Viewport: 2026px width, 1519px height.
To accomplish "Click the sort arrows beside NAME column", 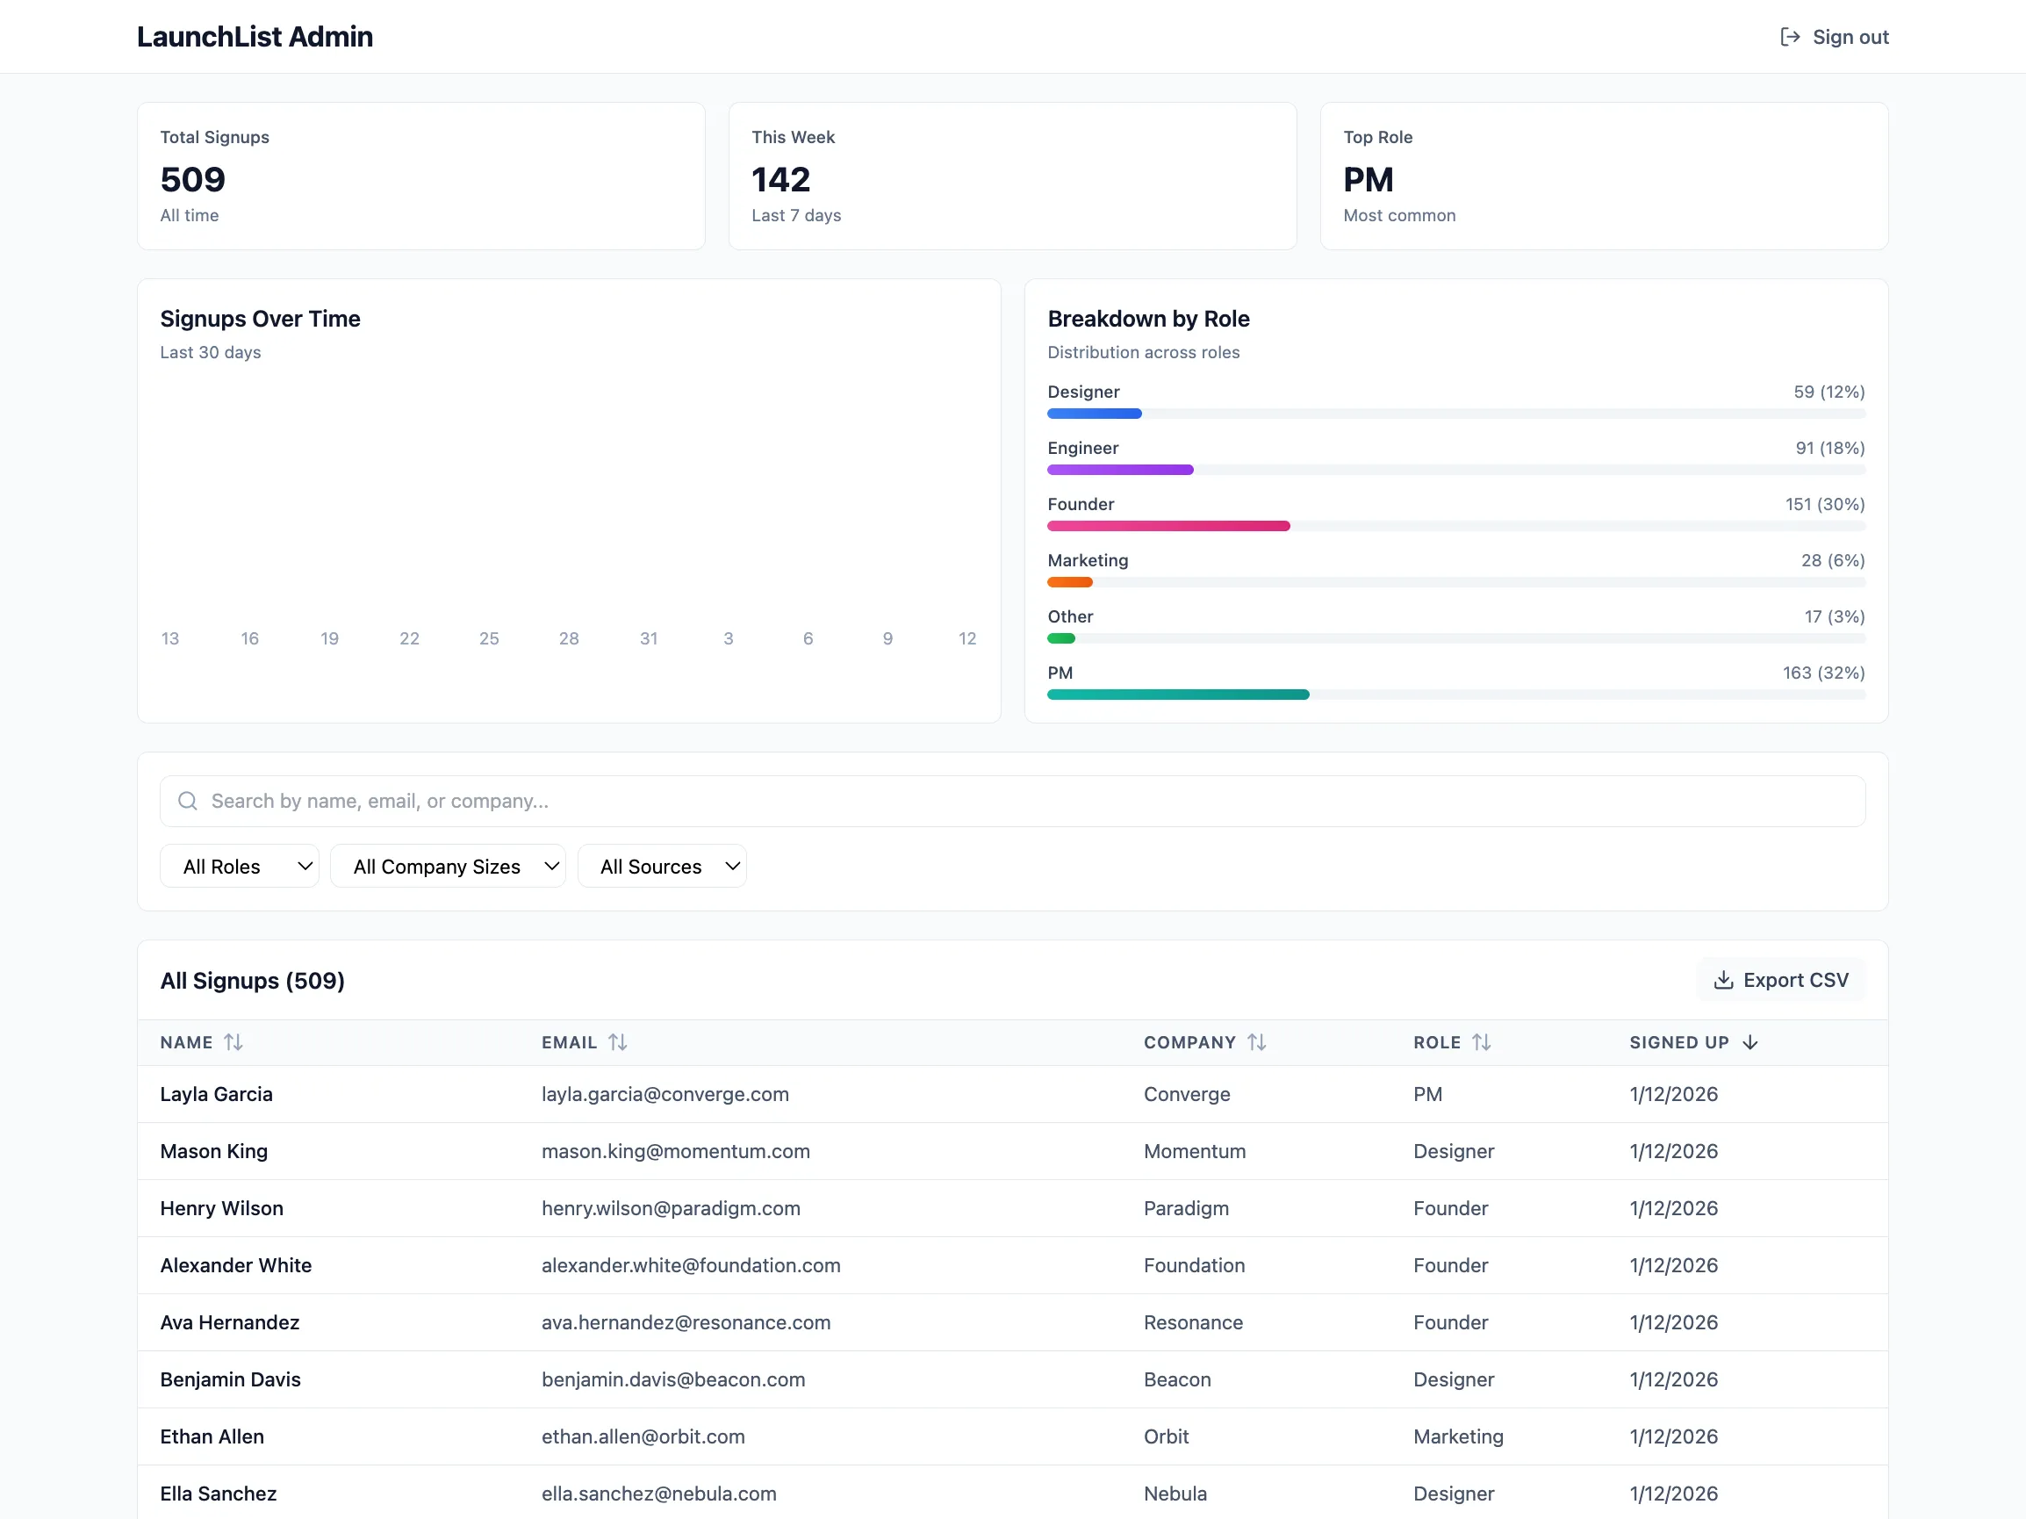I will (234, 1041).
